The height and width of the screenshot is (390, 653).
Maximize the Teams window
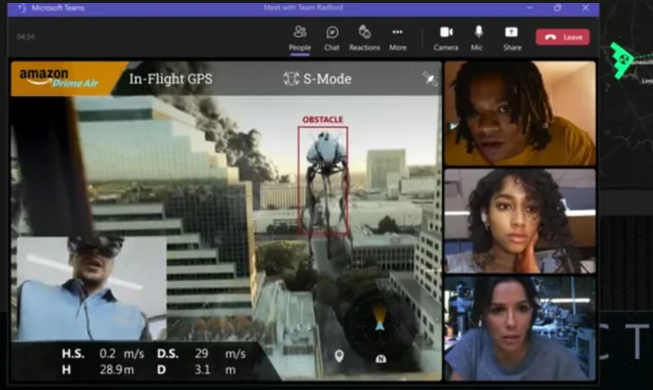click(x=558, y=8)
